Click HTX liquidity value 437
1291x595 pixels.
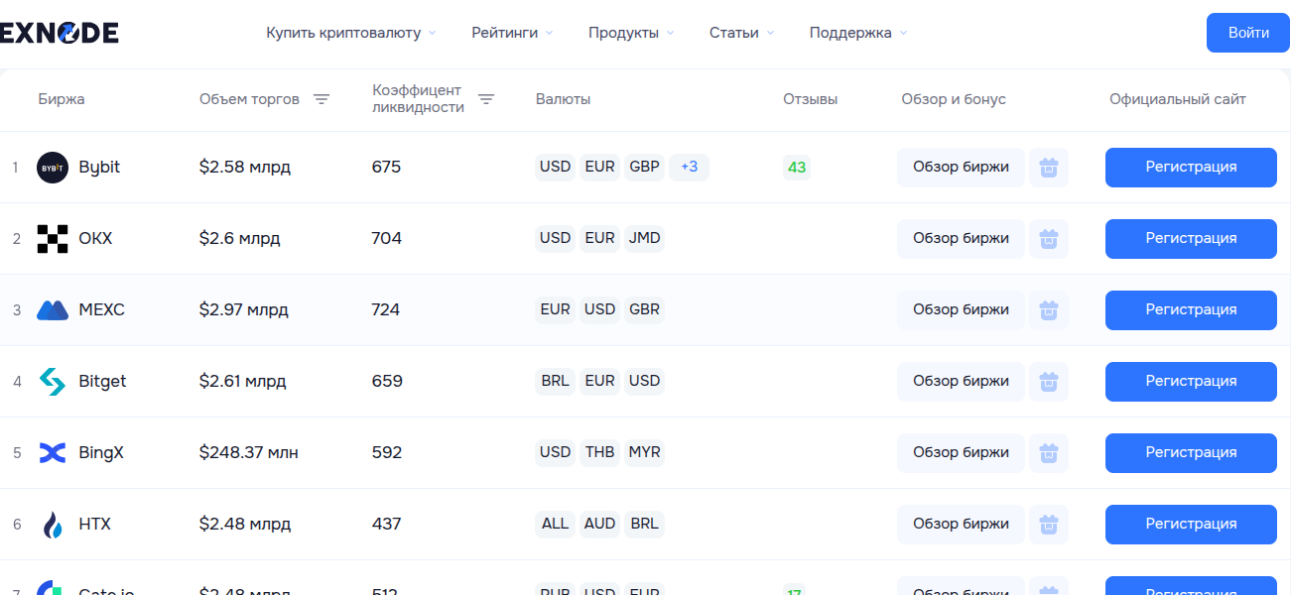pyautogui.click(x=387, y=525)
